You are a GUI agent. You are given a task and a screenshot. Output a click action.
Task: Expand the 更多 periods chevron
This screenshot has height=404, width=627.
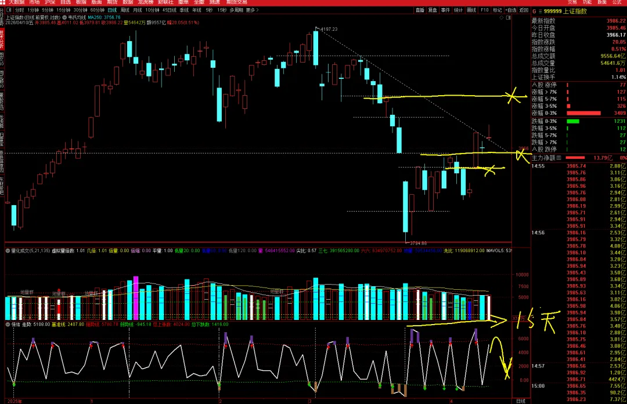[253, 10]
